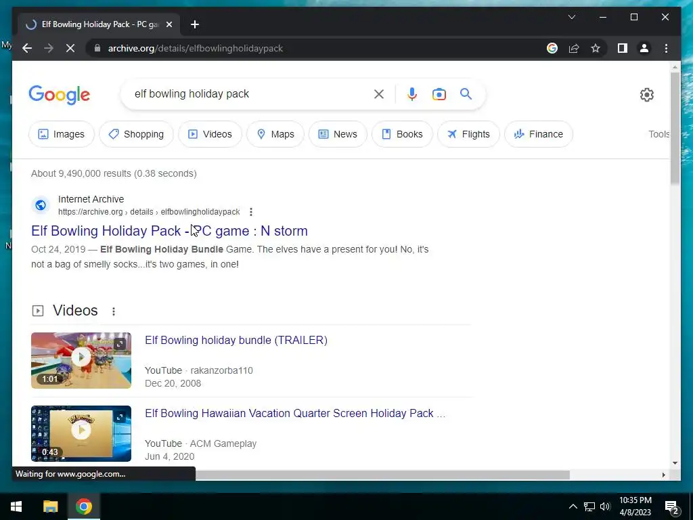Open the Elf Bowling Hawaiian Vacation video link

(x=295, y=413)
